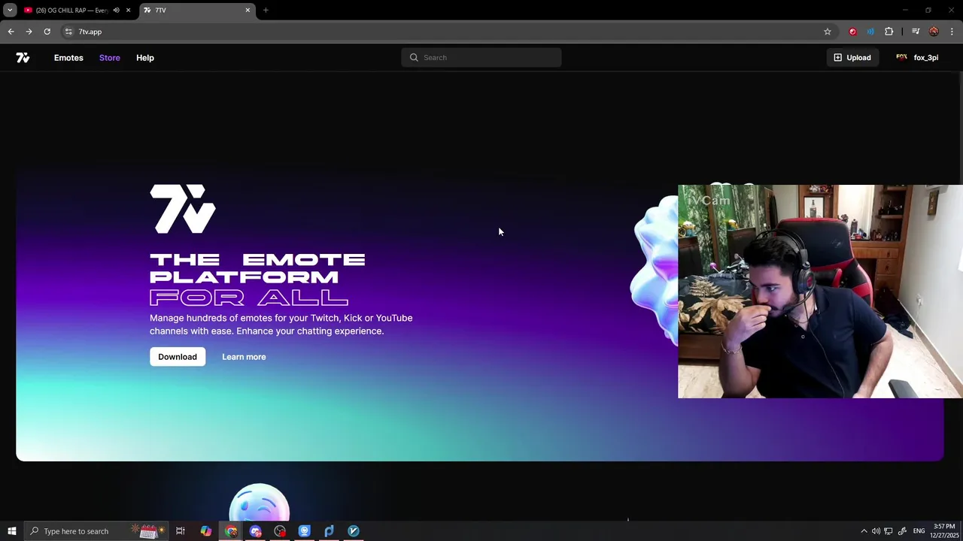Mute the YouTube tab audio icon
The height and width of the screenshot is (541, 963).
coord(116,11)
